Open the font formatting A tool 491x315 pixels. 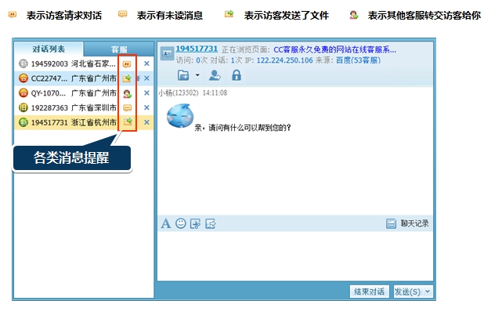[x=166, y=224]
